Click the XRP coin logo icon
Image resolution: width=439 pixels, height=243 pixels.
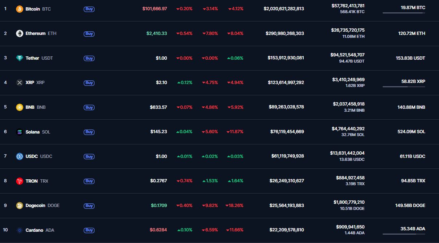20,83
